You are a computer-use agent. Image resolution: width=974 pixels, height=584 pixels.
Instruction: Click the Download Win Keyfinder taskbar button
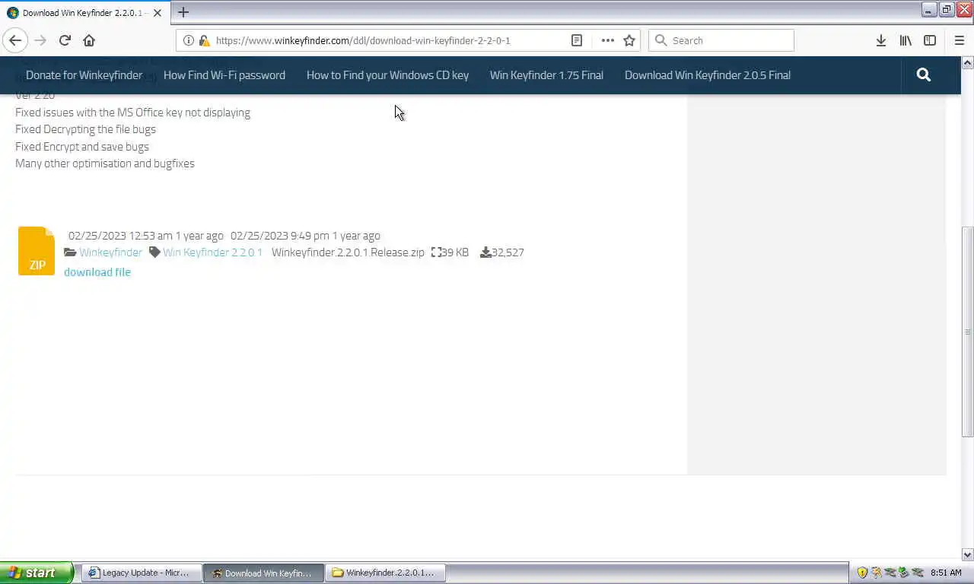(x=264, y=573)
